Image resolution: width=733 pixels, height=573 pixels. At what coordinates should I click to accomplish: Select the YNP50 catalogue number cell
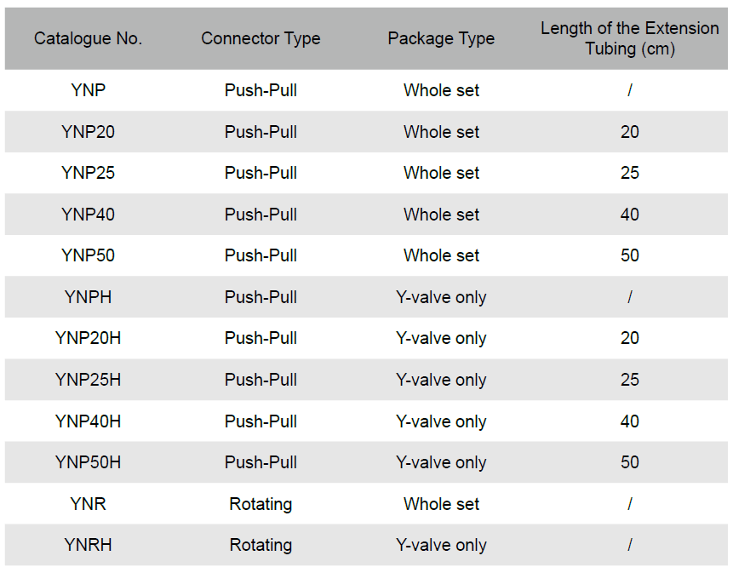click(x=88, y=255)
